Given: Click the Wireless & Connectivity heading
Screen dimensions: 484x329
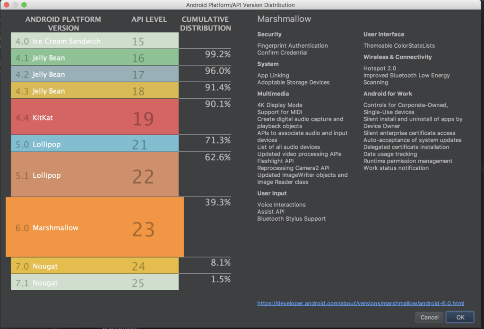Looking at the screenshot, I should (x=397, y=57).
